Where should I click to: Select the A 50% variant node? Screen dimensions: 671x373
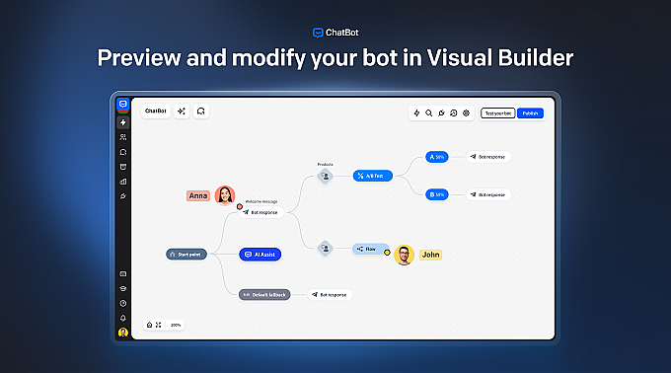coord(436,157)
